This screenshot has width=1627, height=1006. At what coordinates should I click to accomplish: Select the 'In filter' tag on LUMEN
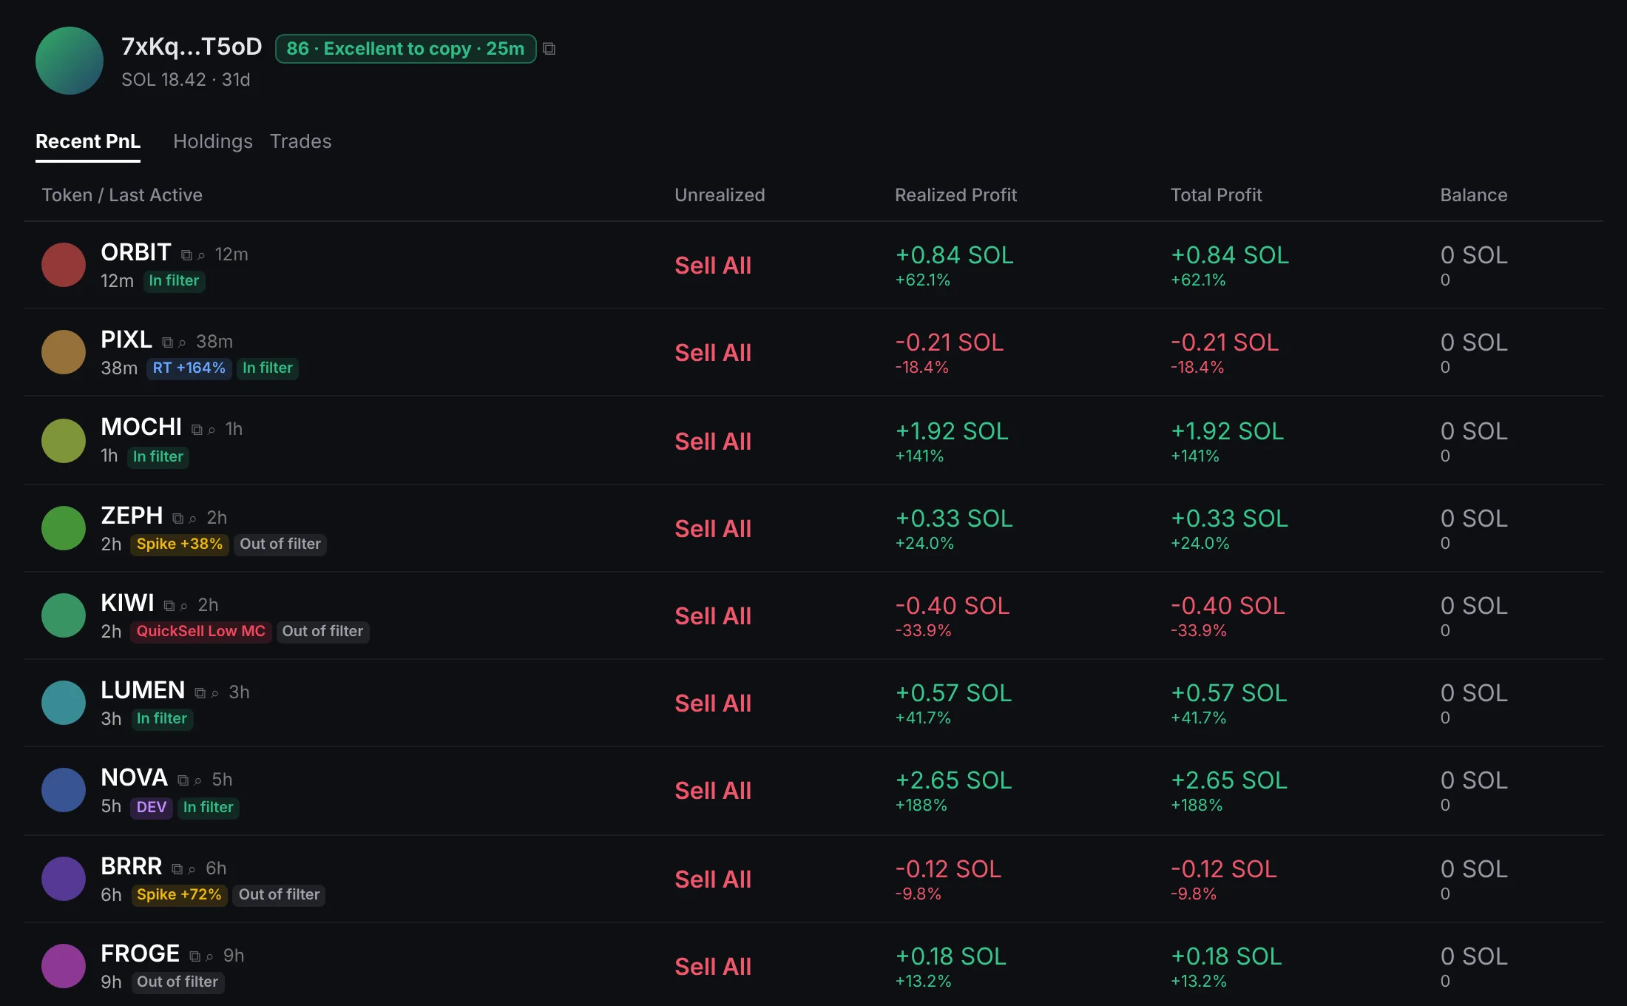(x=162, y=719)
